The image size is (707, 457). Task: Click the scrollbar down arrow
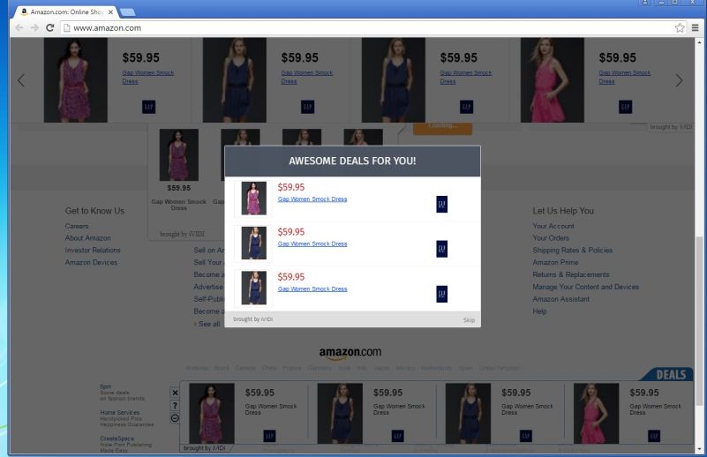699,449
